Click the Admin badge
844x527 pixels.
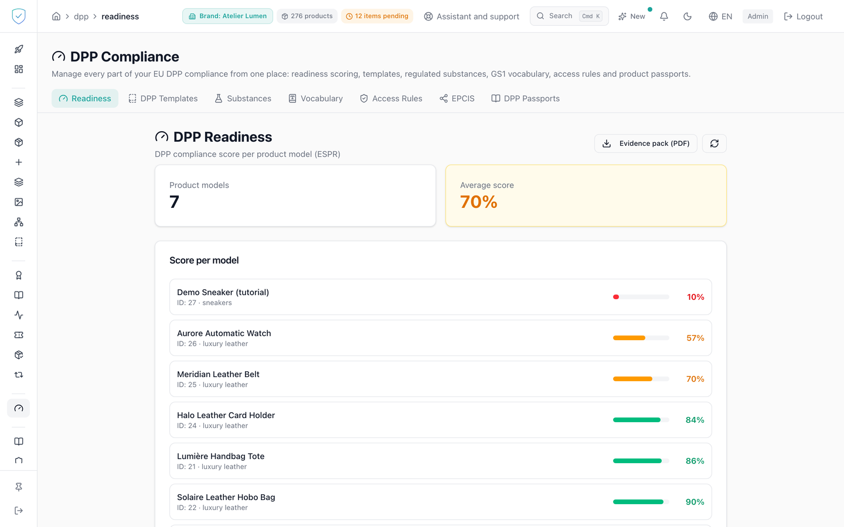(758, 16)
